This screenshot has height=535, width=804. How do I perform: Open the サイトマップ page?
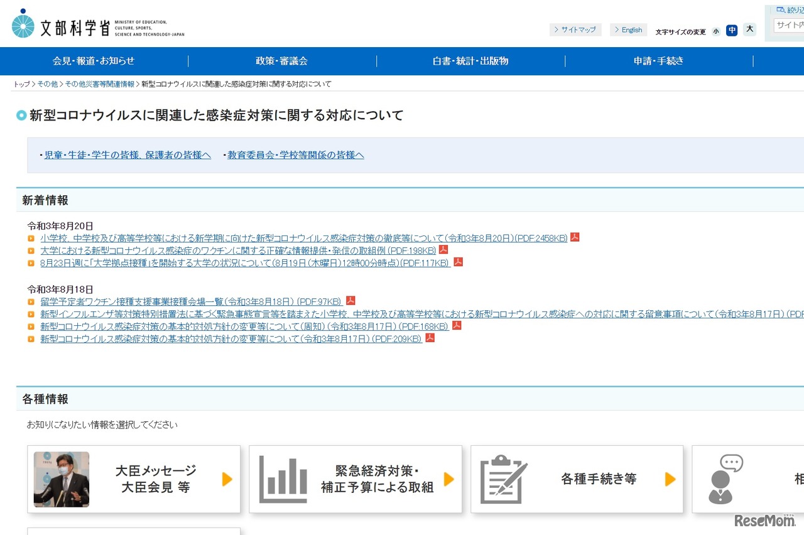(575, 30)
